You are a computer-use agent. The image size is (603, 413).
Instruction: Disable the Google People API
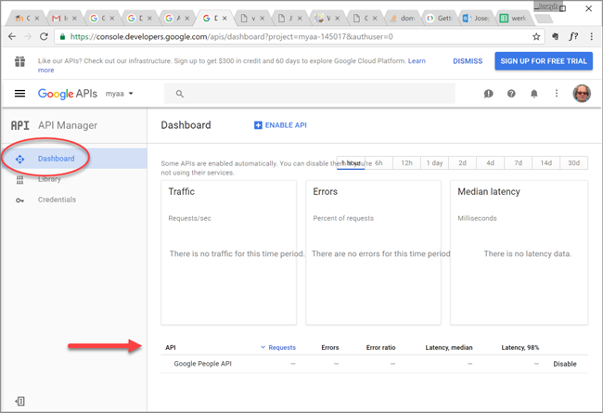pos(565,364)
